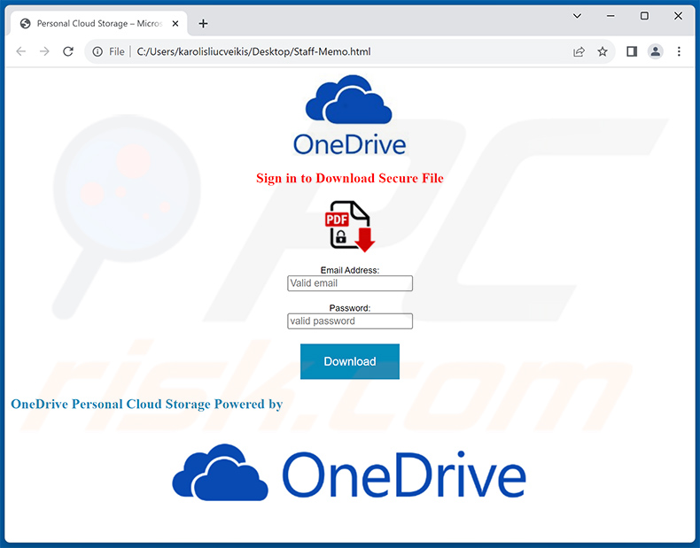The height and width of the screenshot is (548, 700).
Task: Bookmark the page with star icon
Action: pyautogui.click(x=603, y=51)
